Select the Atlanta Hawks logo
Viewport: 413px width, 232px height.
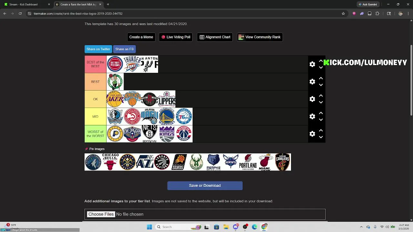tap(132, 116)
